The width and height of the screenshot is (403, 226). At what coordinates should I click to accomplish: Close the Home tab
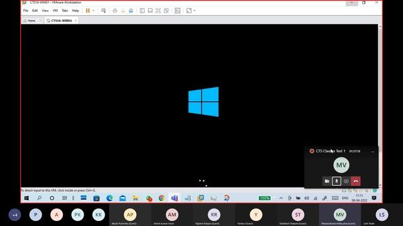tap(40, 21)
